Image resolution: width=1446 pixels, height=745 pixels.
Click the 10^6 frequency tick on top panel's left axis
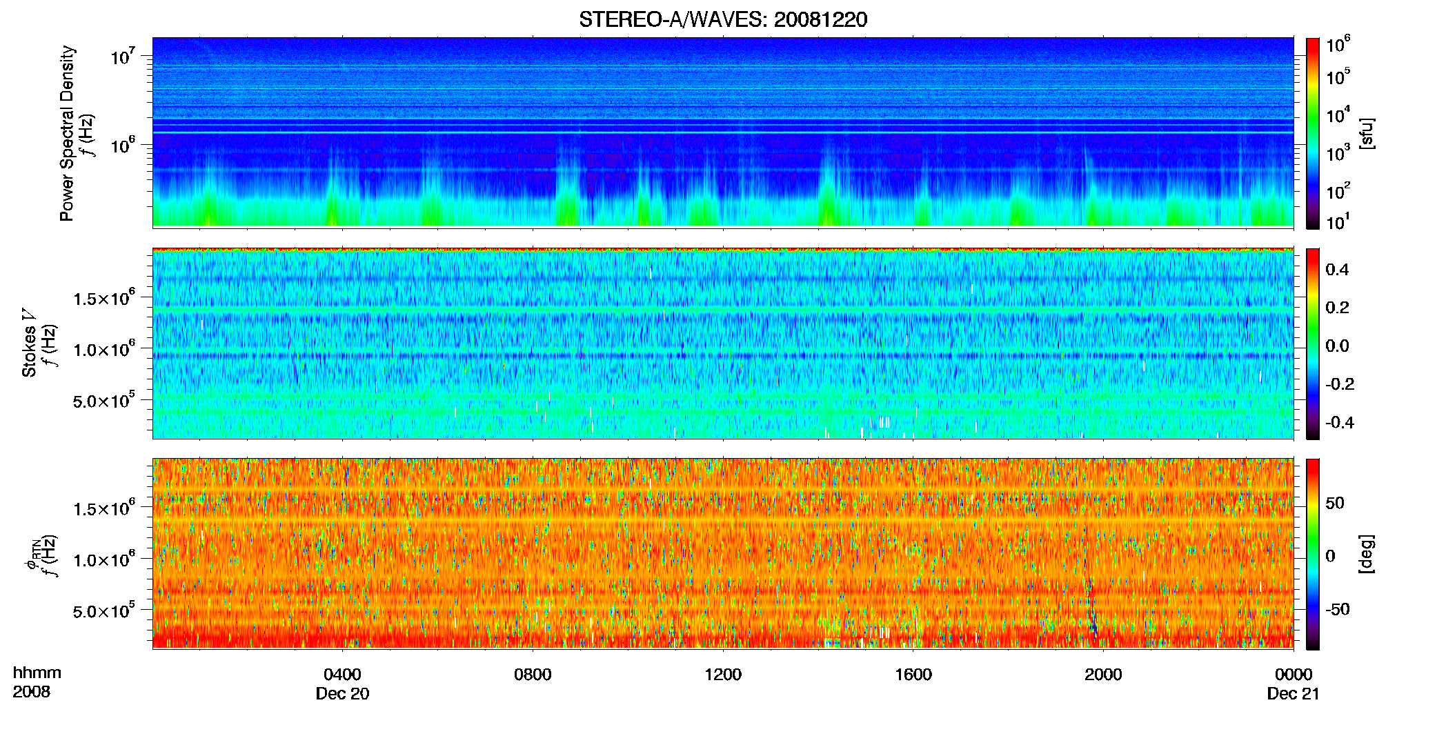pyautogui.click(x=122, y=146)
